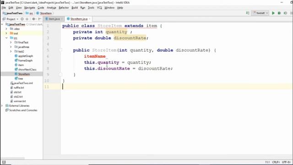The width and height of the screenshot is (293, 165).
Task: Open the VCS menu
Action: pos(99,8)
